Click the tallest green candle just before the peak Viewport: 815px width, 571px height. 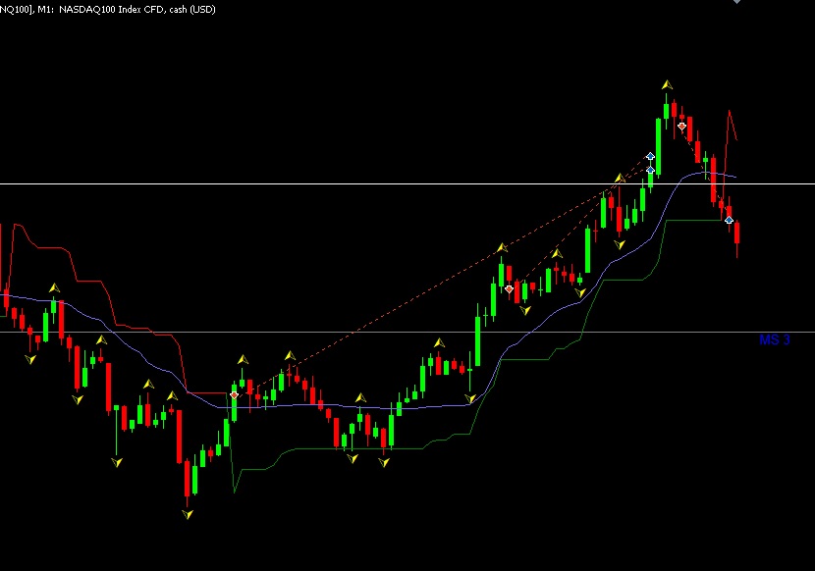point(658,147)
